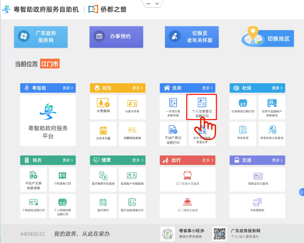Expand 更多 for the 住房 category
This screenshot has height=243, width=304.
point(207,88)
